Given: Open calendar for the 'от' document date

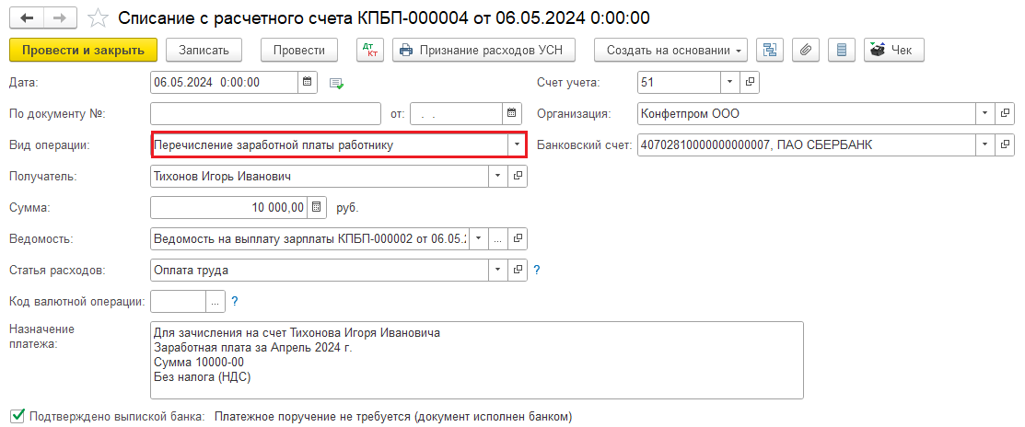Looking at the screenshot, I should click(x=512, y=113).
